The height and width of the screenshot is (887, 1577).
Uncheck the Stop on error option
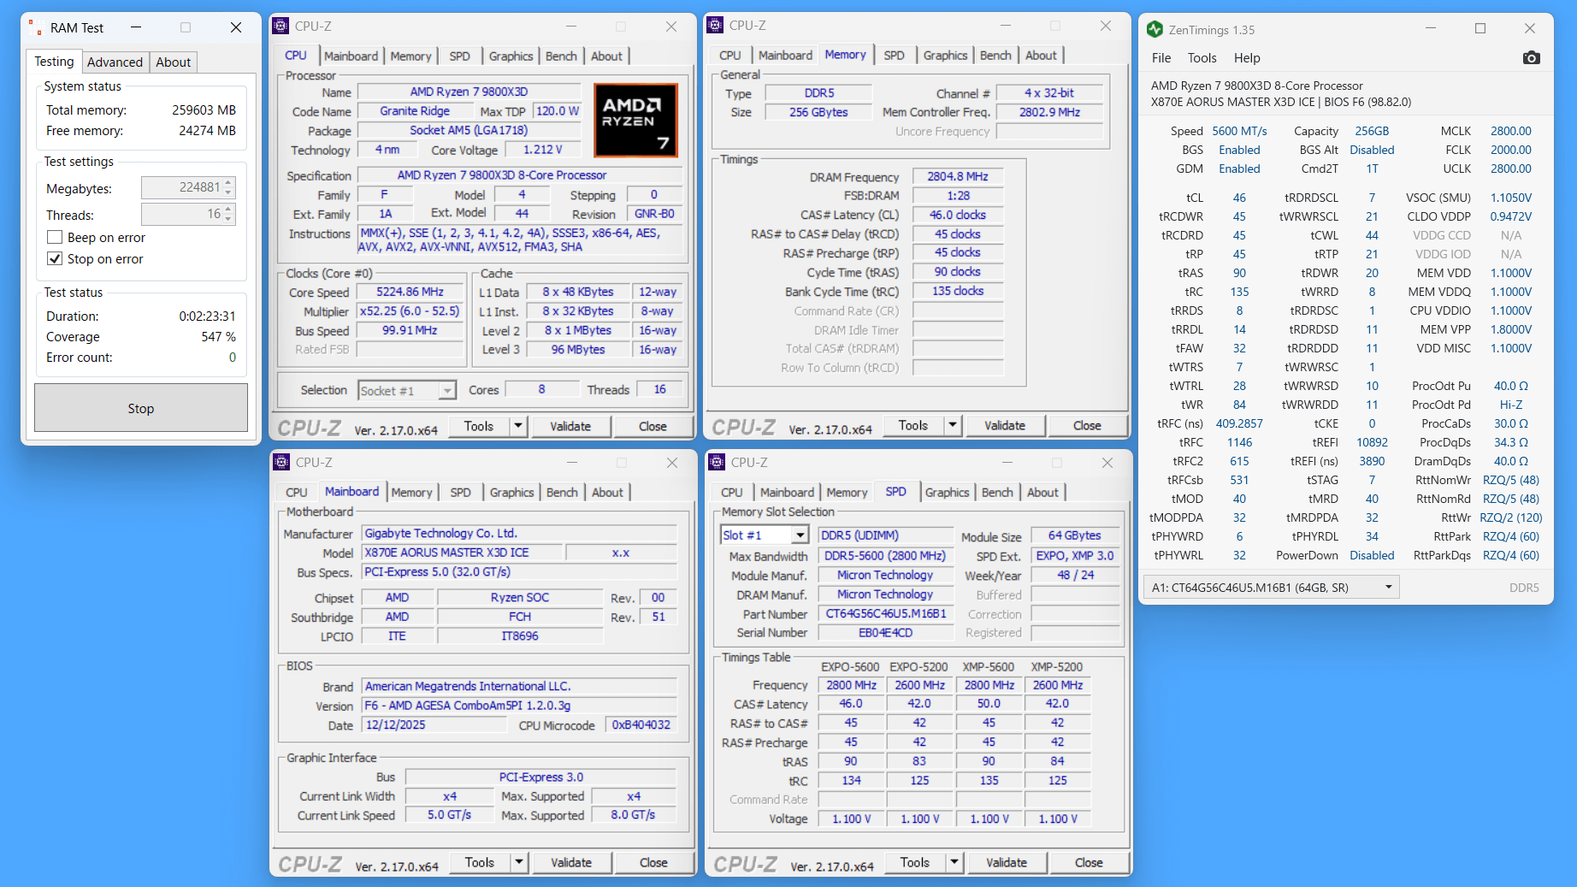55,259
